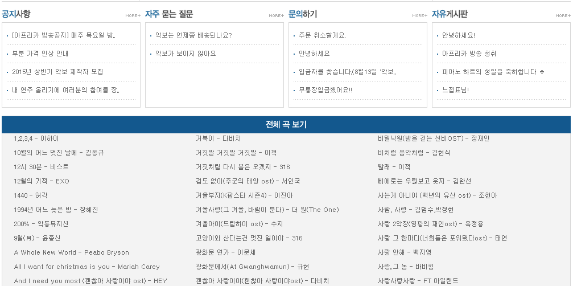This screenshot has height=286, width=573.
Task: Select song '거북이 - 다비치'
Action: coord(218,138)
